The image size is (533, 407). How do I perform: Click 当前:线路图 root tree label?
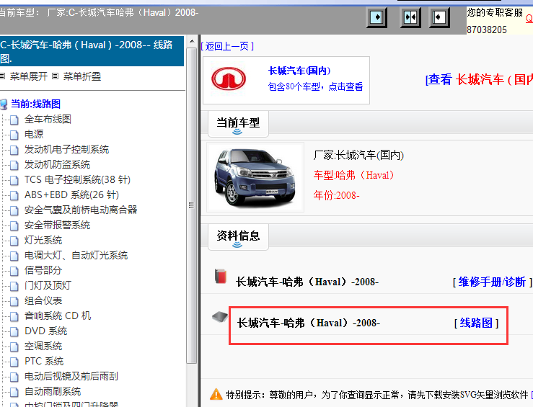(35, 104)
